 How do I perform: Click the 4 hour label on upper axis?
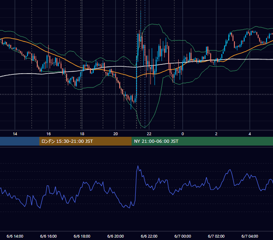pyautogui.click(x=250, y=134)
